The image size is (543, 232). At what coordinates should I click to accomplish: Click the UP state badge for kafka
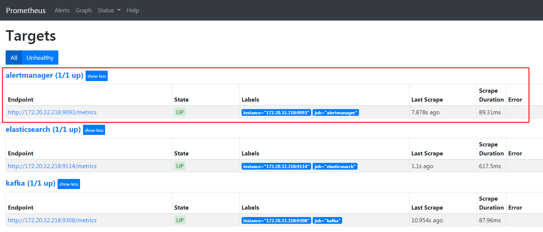[x=180, y=220]
